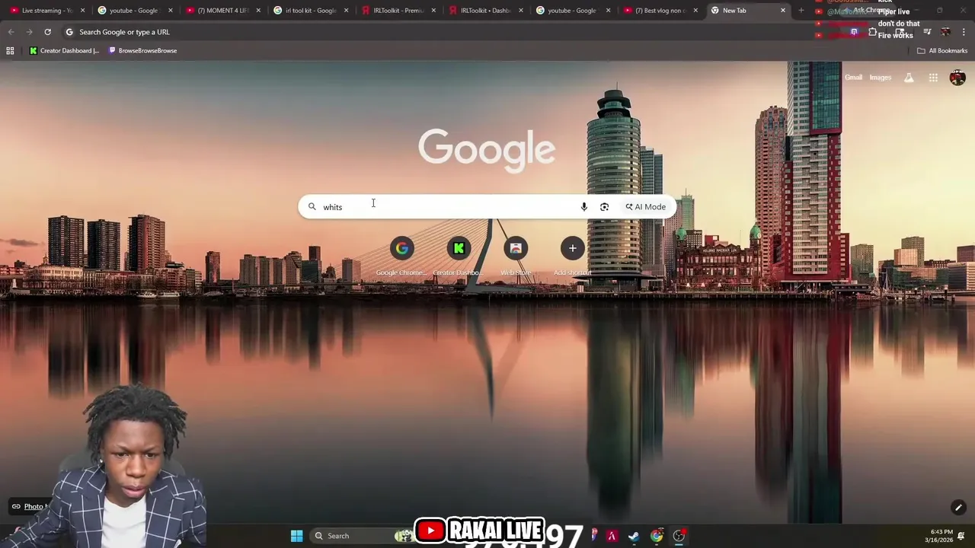Open Steam from the taskbar
Image resolution: width=975 pixels, height=548 pixels.
point(634,536)
